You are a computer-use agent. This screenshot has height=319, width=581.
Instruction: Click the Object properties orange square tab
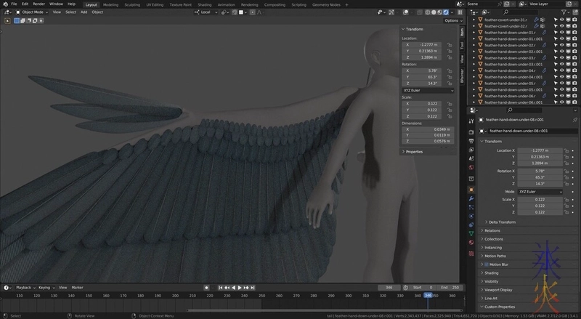tap(471, 189)
